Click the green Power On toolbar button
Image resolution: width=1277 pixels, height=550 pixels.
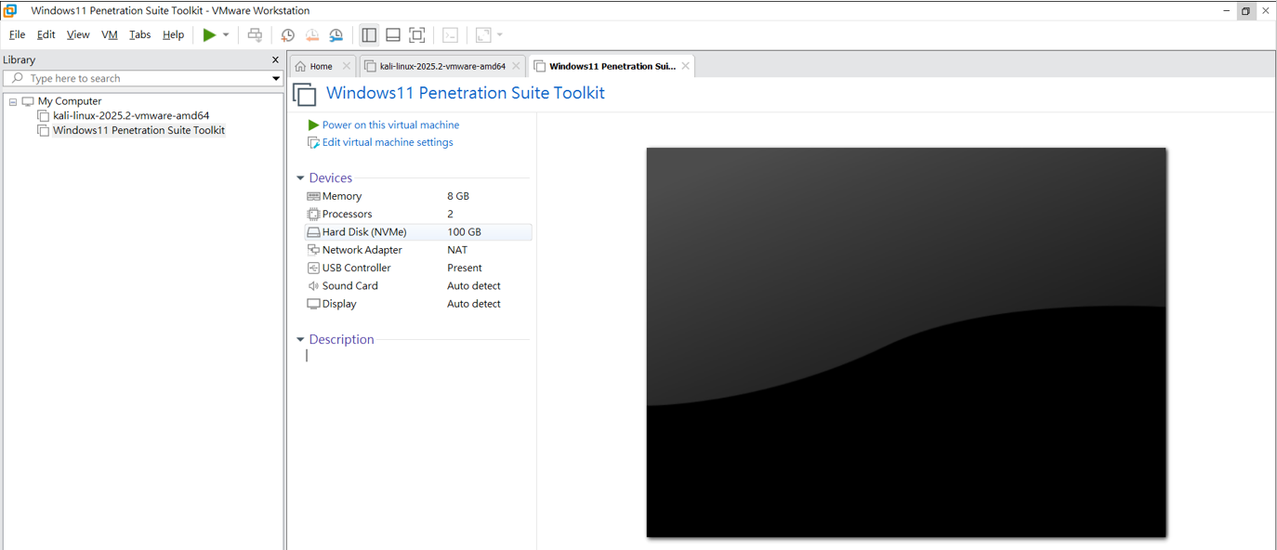[x=209, y=35]
